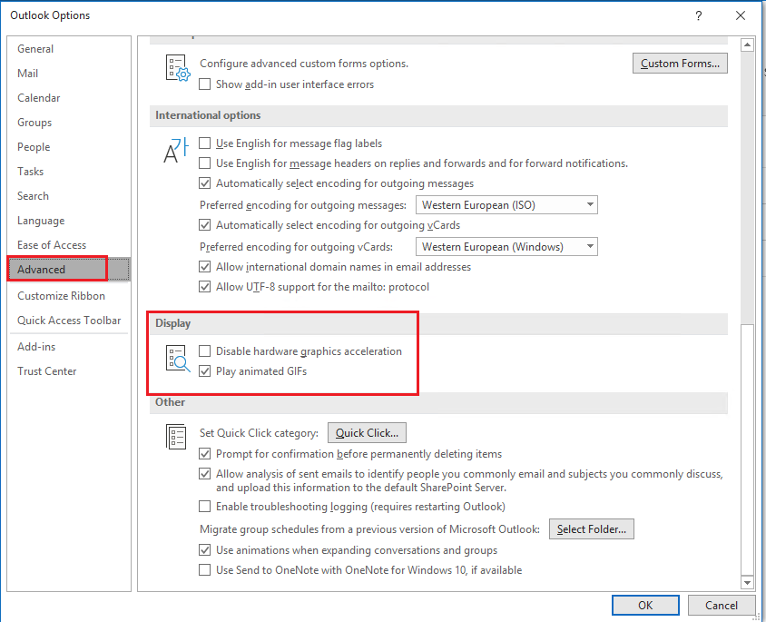Open Preferred encoding for outgoing vCards dropdown

click(x=506, y=247)
